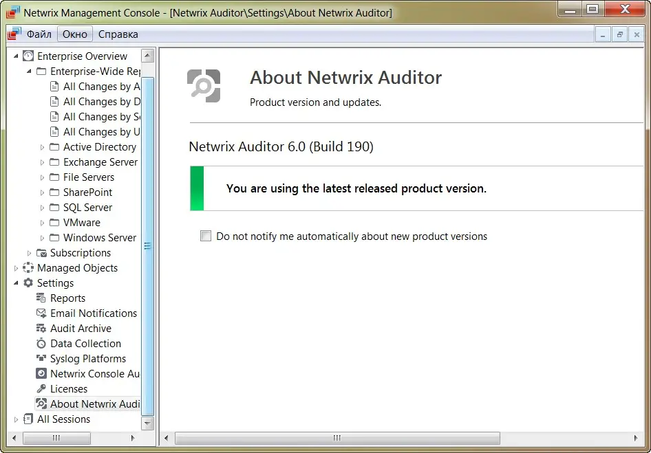Image resolution: width=651 pixels, height=453 pixels.
Task: Click the All Sessions notebook icon
Action: tap(28, 419)
